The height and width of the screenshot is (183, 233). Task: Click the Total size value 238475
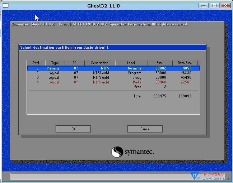click(160, 96)
